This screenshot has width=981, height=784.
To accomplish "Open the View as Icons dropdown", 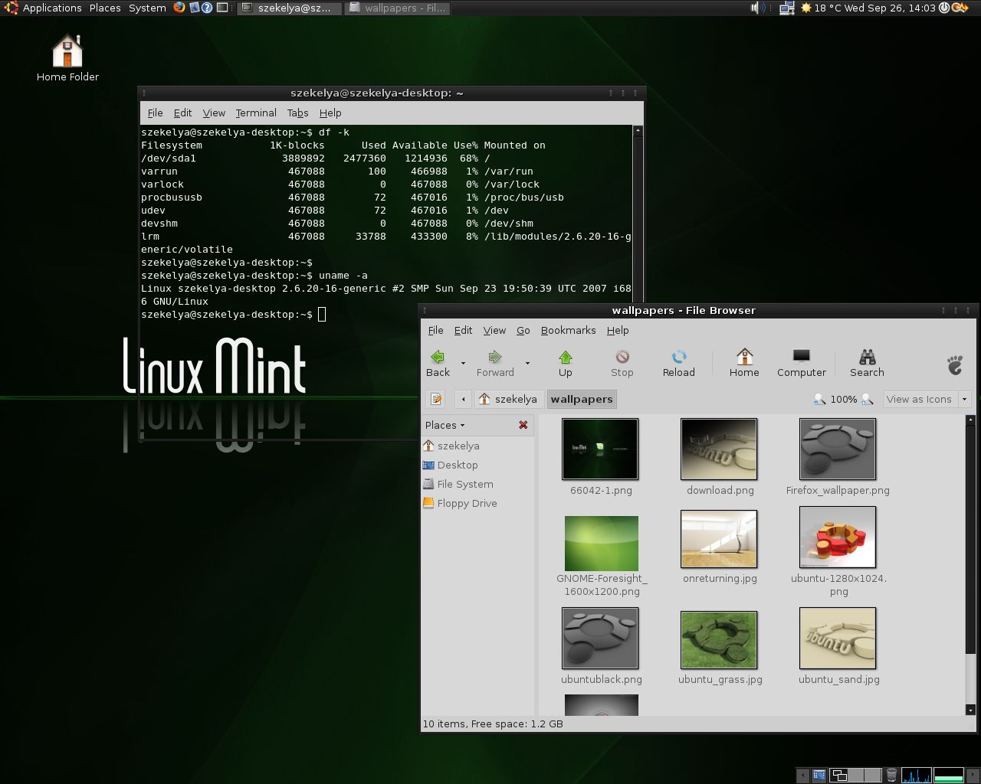I will coord(927,399).
